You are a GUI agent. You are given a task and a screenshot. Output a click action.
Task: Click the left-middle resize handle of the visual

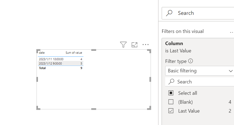click(37, 79)
